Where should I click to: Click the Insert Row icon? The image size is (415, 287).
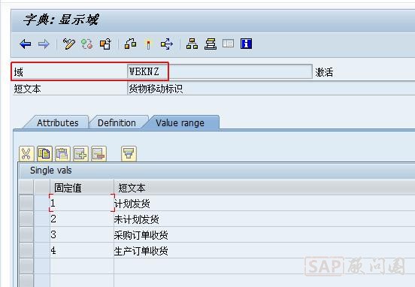pyautogui.click(x=80, y=154)
